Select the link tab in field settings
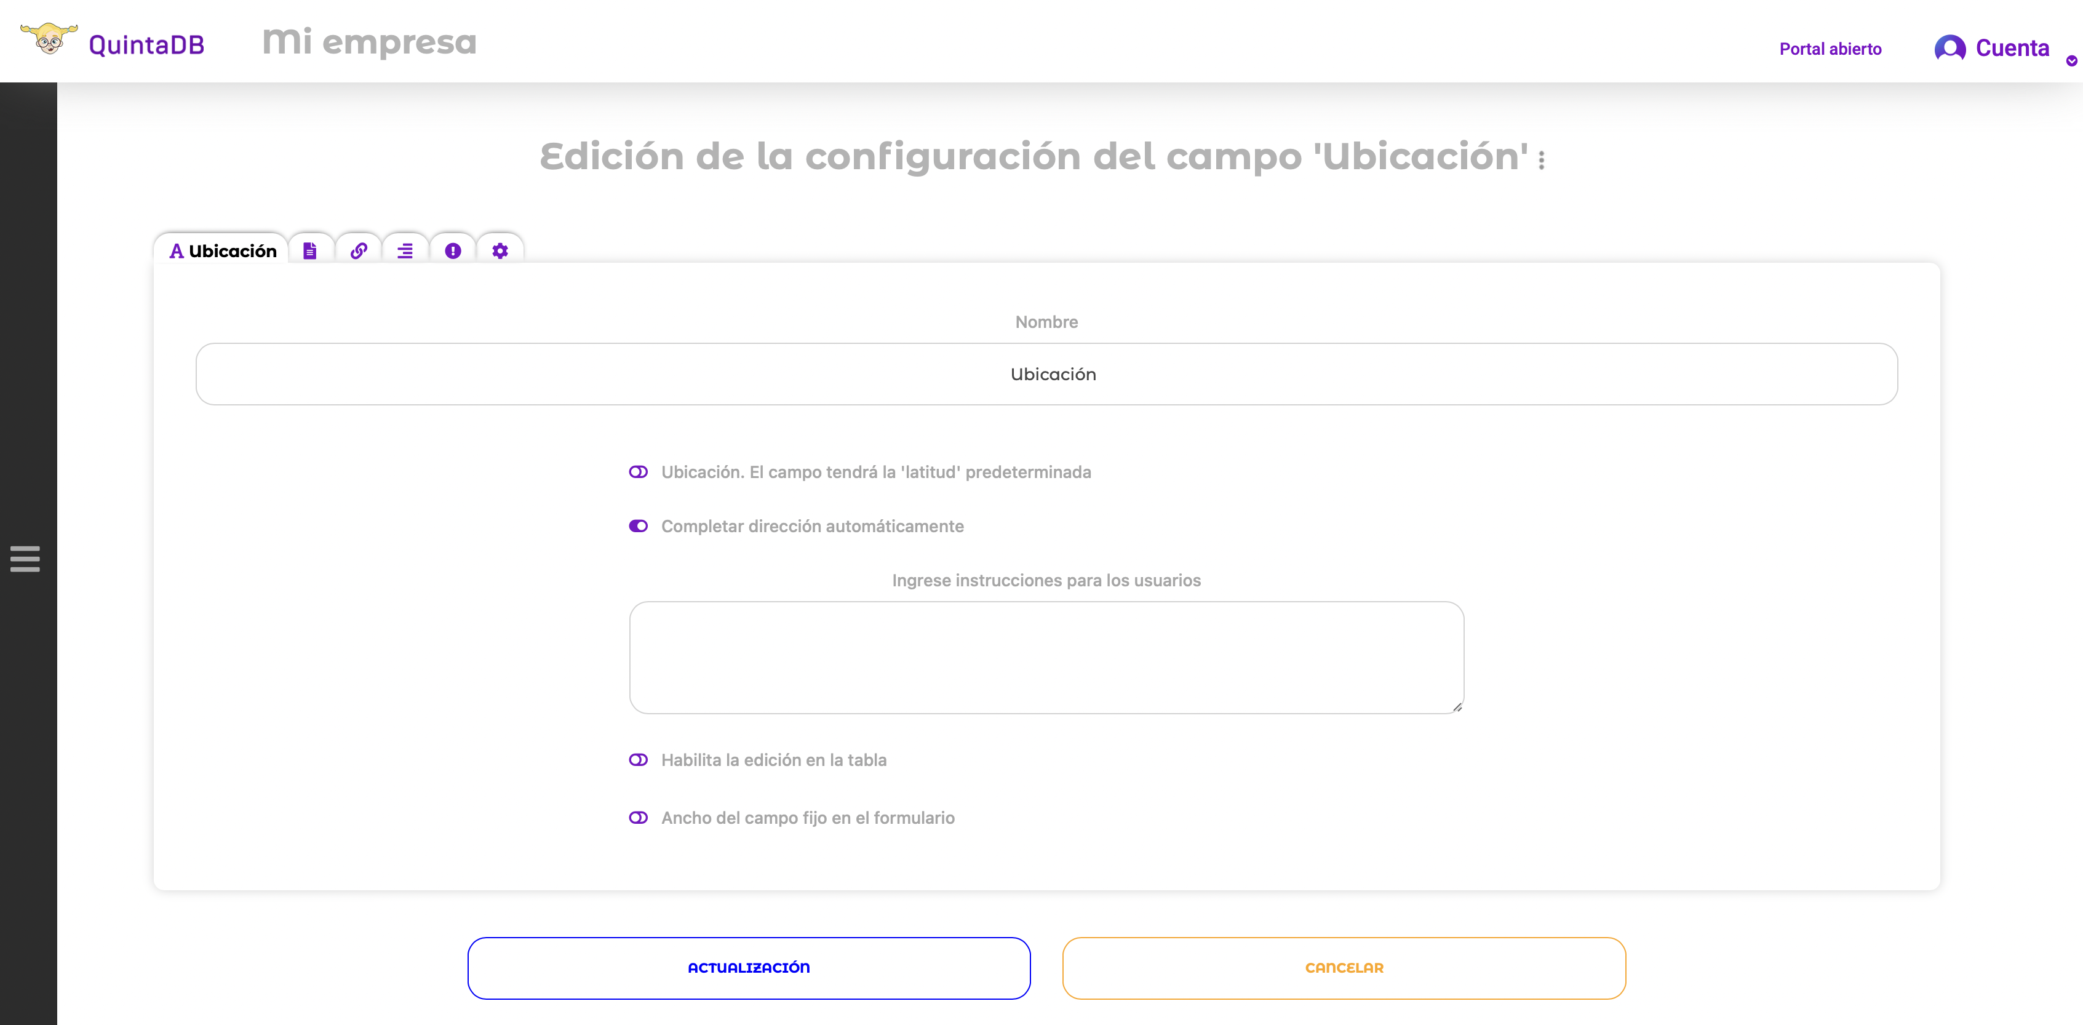2083x1025 pixels. point(358,251)
